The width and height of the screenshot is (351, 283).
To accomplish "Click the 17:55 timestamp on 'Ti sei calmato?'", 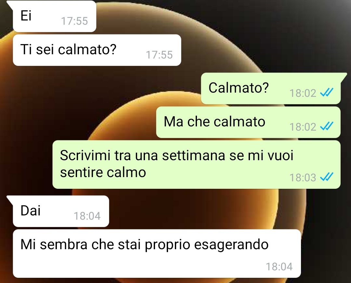I will point(159,55).
